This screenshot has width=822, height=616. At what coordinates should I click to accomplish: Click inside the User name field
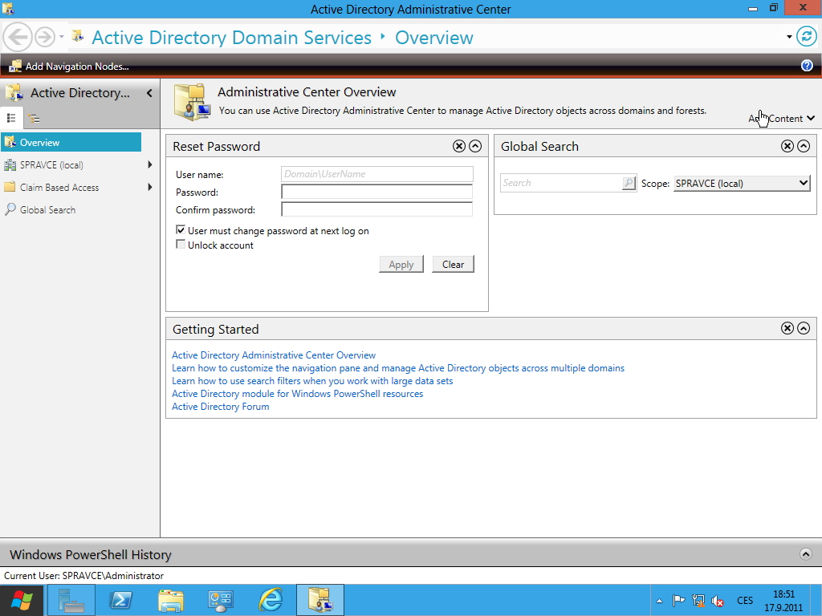pos(376,174)
